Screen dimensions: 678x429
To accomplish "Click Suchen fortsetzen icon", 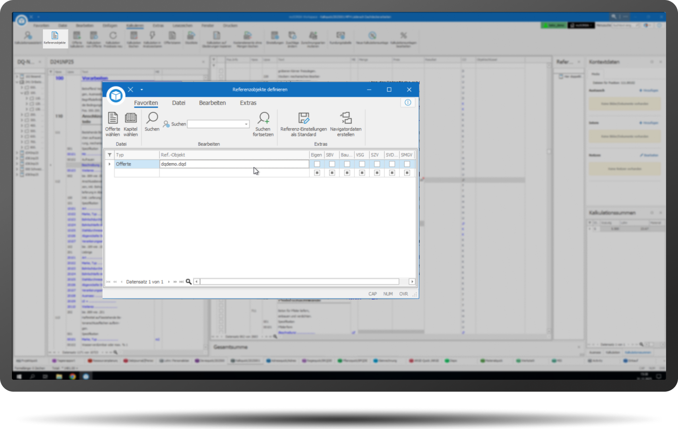I will pyautogui.click(x=263, y=118).
